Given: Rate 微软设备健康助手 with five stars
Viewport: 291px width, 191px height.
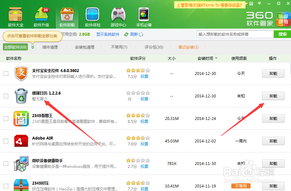Looking at the screenshot, I should coord(148,160).
